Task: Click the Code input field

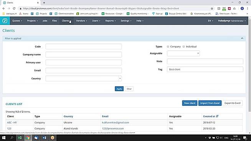Action: (84, 46)
